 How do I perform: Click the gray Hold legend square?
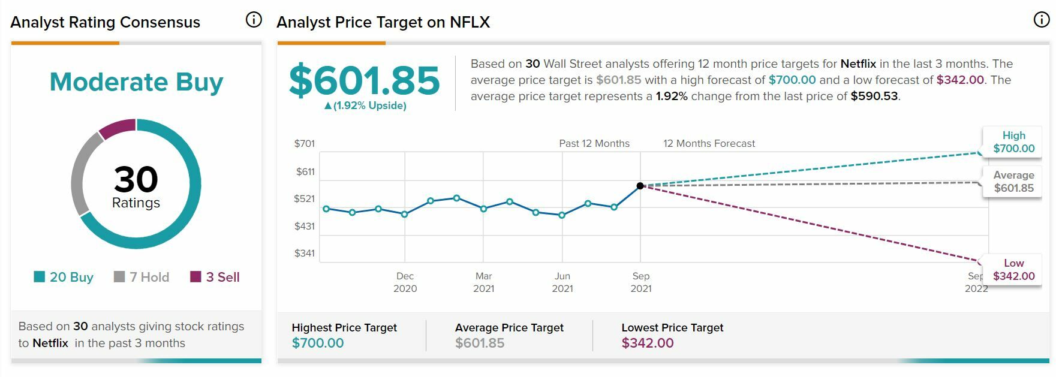(119, 276)
